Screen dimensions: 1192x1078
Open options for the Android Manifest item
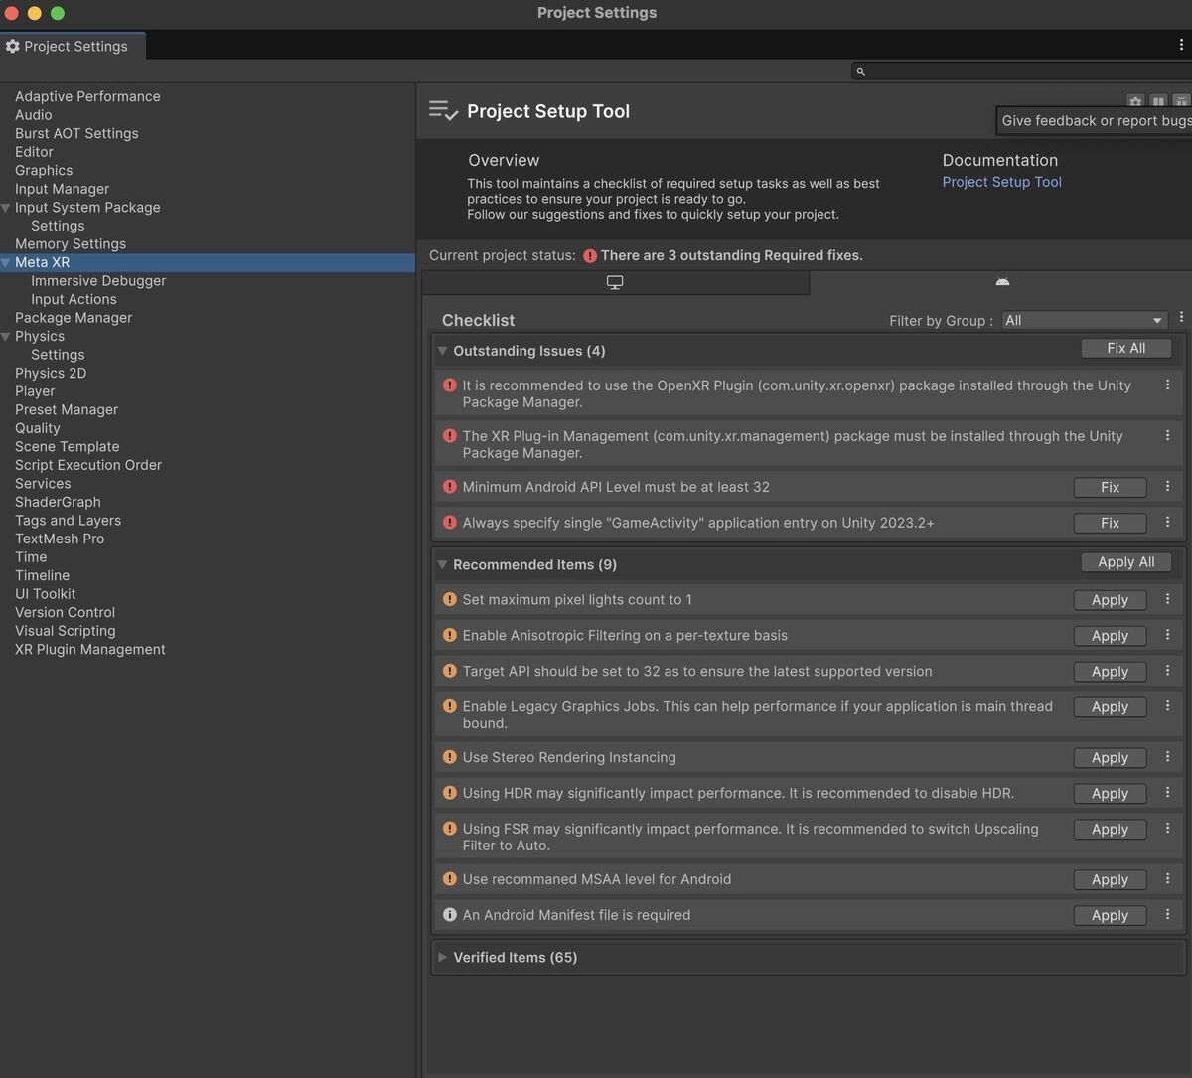pyautogui.click(x=1167, y=915)
